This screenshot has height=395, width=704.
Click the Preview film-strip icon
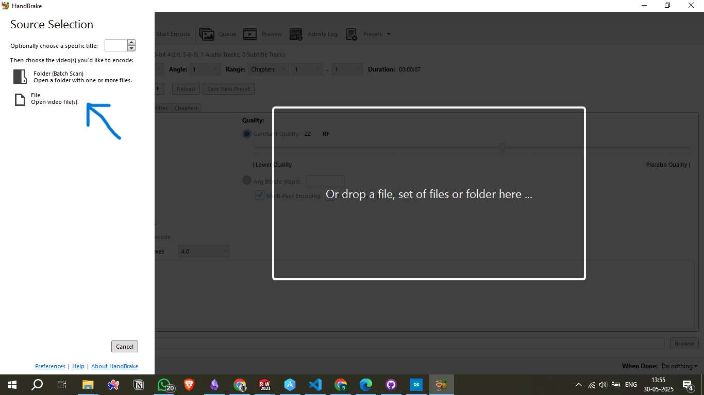250,34
